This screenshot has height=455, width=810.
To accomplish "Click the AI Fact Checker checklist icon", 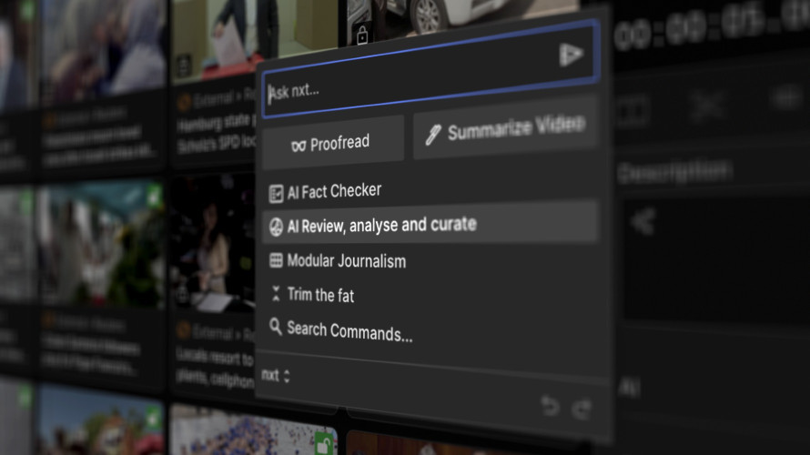I will [276, 193].
